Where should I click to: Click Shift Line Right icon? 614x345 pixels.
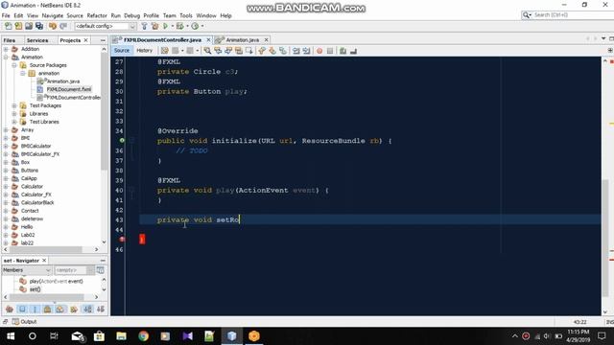(x=307, y=51)
